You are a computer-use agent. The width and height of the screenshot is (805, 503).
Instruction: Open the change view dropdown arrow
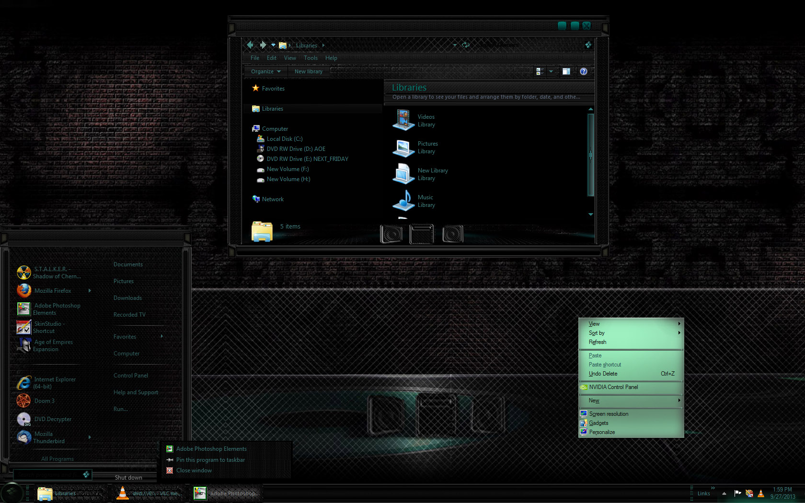551,71
